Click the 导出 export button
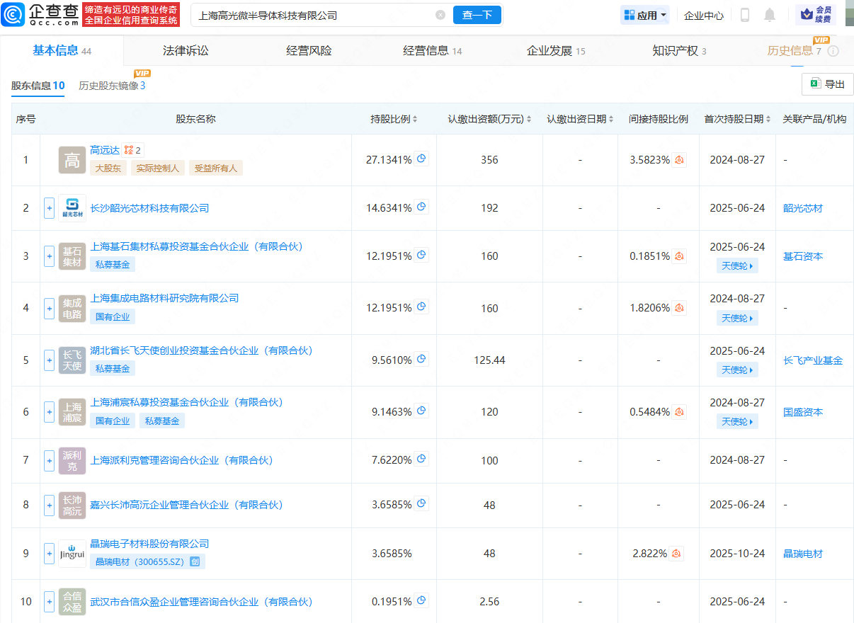The width and height of the screenshot is (854, 623). coord(827,84)
